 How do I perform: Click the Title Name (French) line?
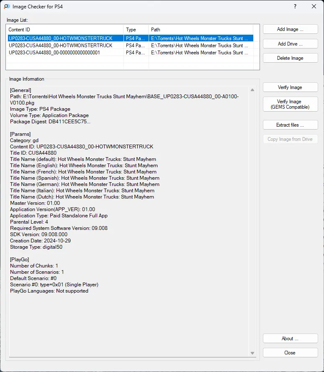coord(83,171)
